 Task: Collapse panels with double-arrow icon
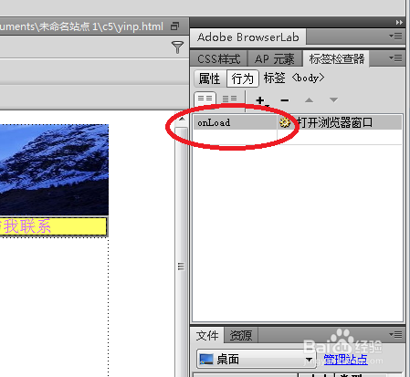coord(399,23)
